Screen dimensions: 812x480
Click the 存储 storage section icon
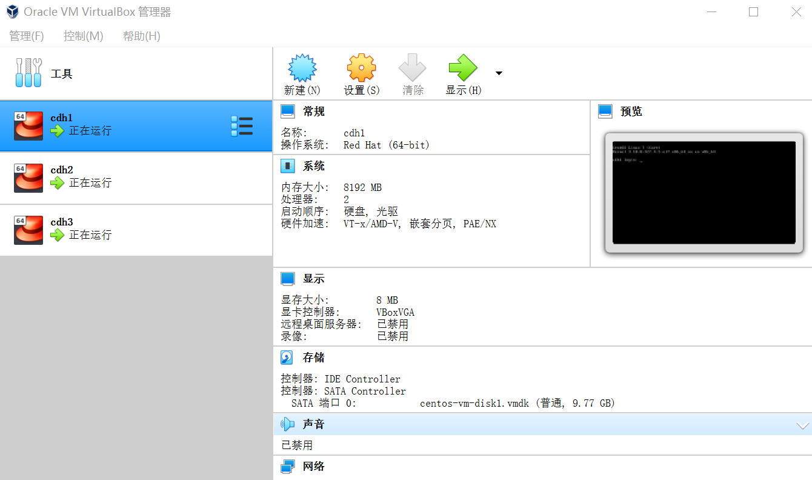tap(286, 357)
